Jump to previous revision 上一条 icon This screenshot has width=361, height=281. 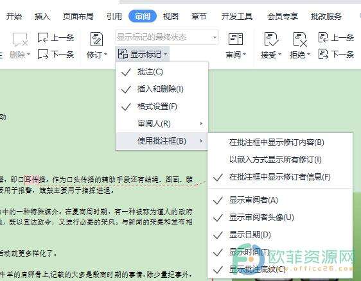click(x=323, y=37)
